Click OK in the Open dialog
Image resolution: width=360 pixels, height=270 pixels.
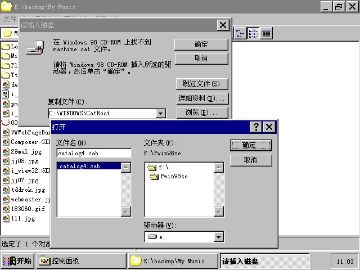tap(251, 145)
